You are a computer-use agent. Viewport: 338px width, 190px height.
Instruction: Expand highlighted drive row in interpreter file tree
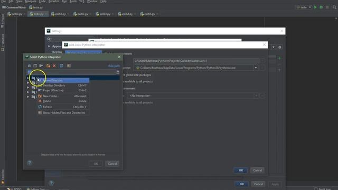pyautogui.click(x=28, y=78)
